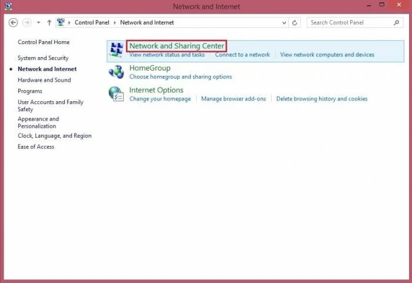Image resolution: width=412 pixels, height=283 pixels.
Task: Click View network status and tasks
Action: coord(167,55)
